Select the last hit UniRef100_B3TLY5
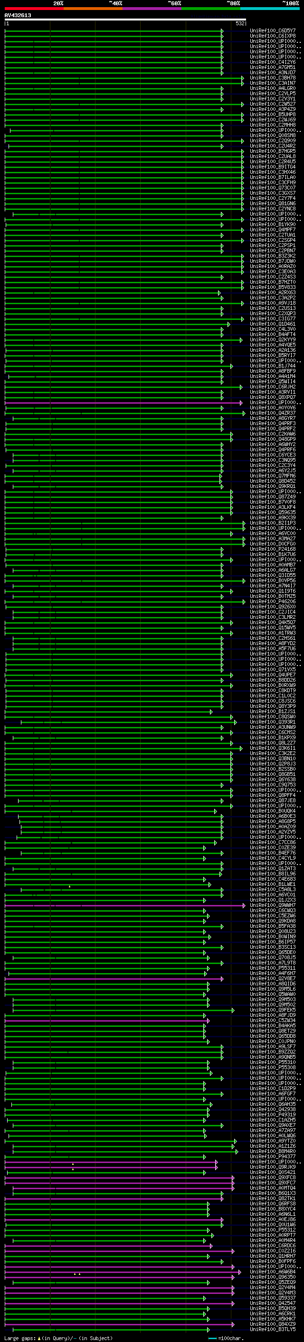This screenshot has width=304, height=1342. [x=273, y=1329]
